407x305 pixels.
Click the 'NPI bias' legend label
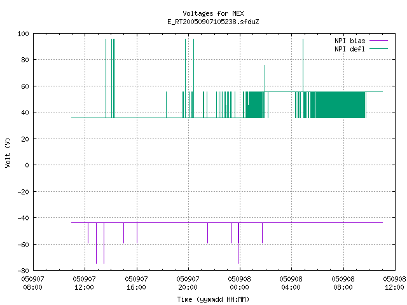pos(350,41)
